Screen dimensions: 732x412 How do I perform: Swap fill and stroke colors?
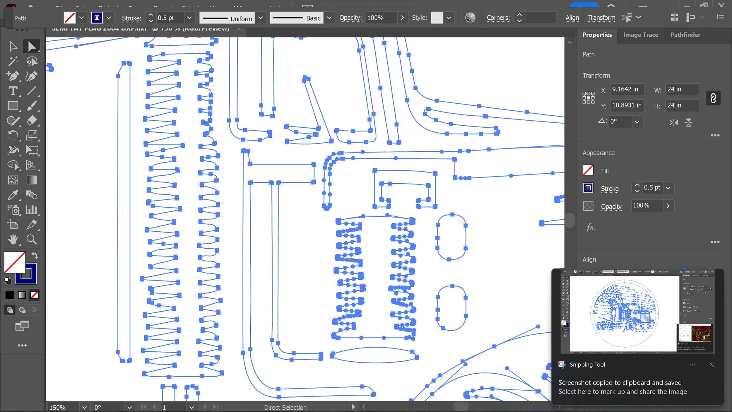35,255
